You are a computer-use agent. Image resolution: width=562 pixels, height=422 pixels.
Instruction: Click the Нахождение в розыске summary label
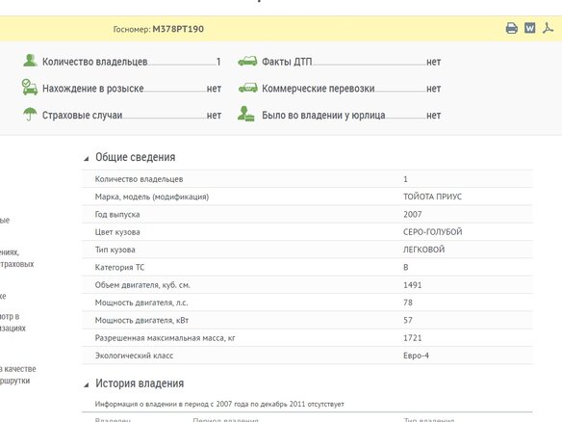[92, 89]
